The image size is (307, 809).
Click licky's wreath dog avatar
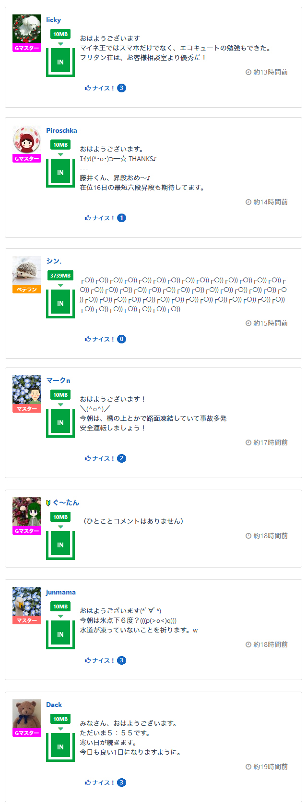point(27,29)
